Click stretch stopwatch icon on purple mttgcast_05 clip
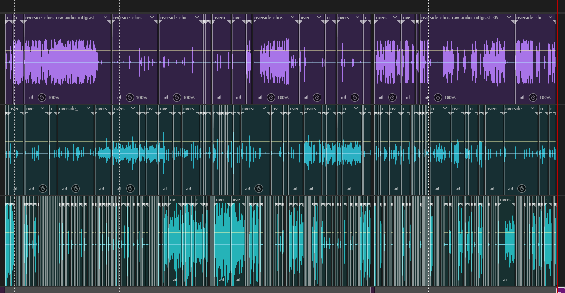 438,97
